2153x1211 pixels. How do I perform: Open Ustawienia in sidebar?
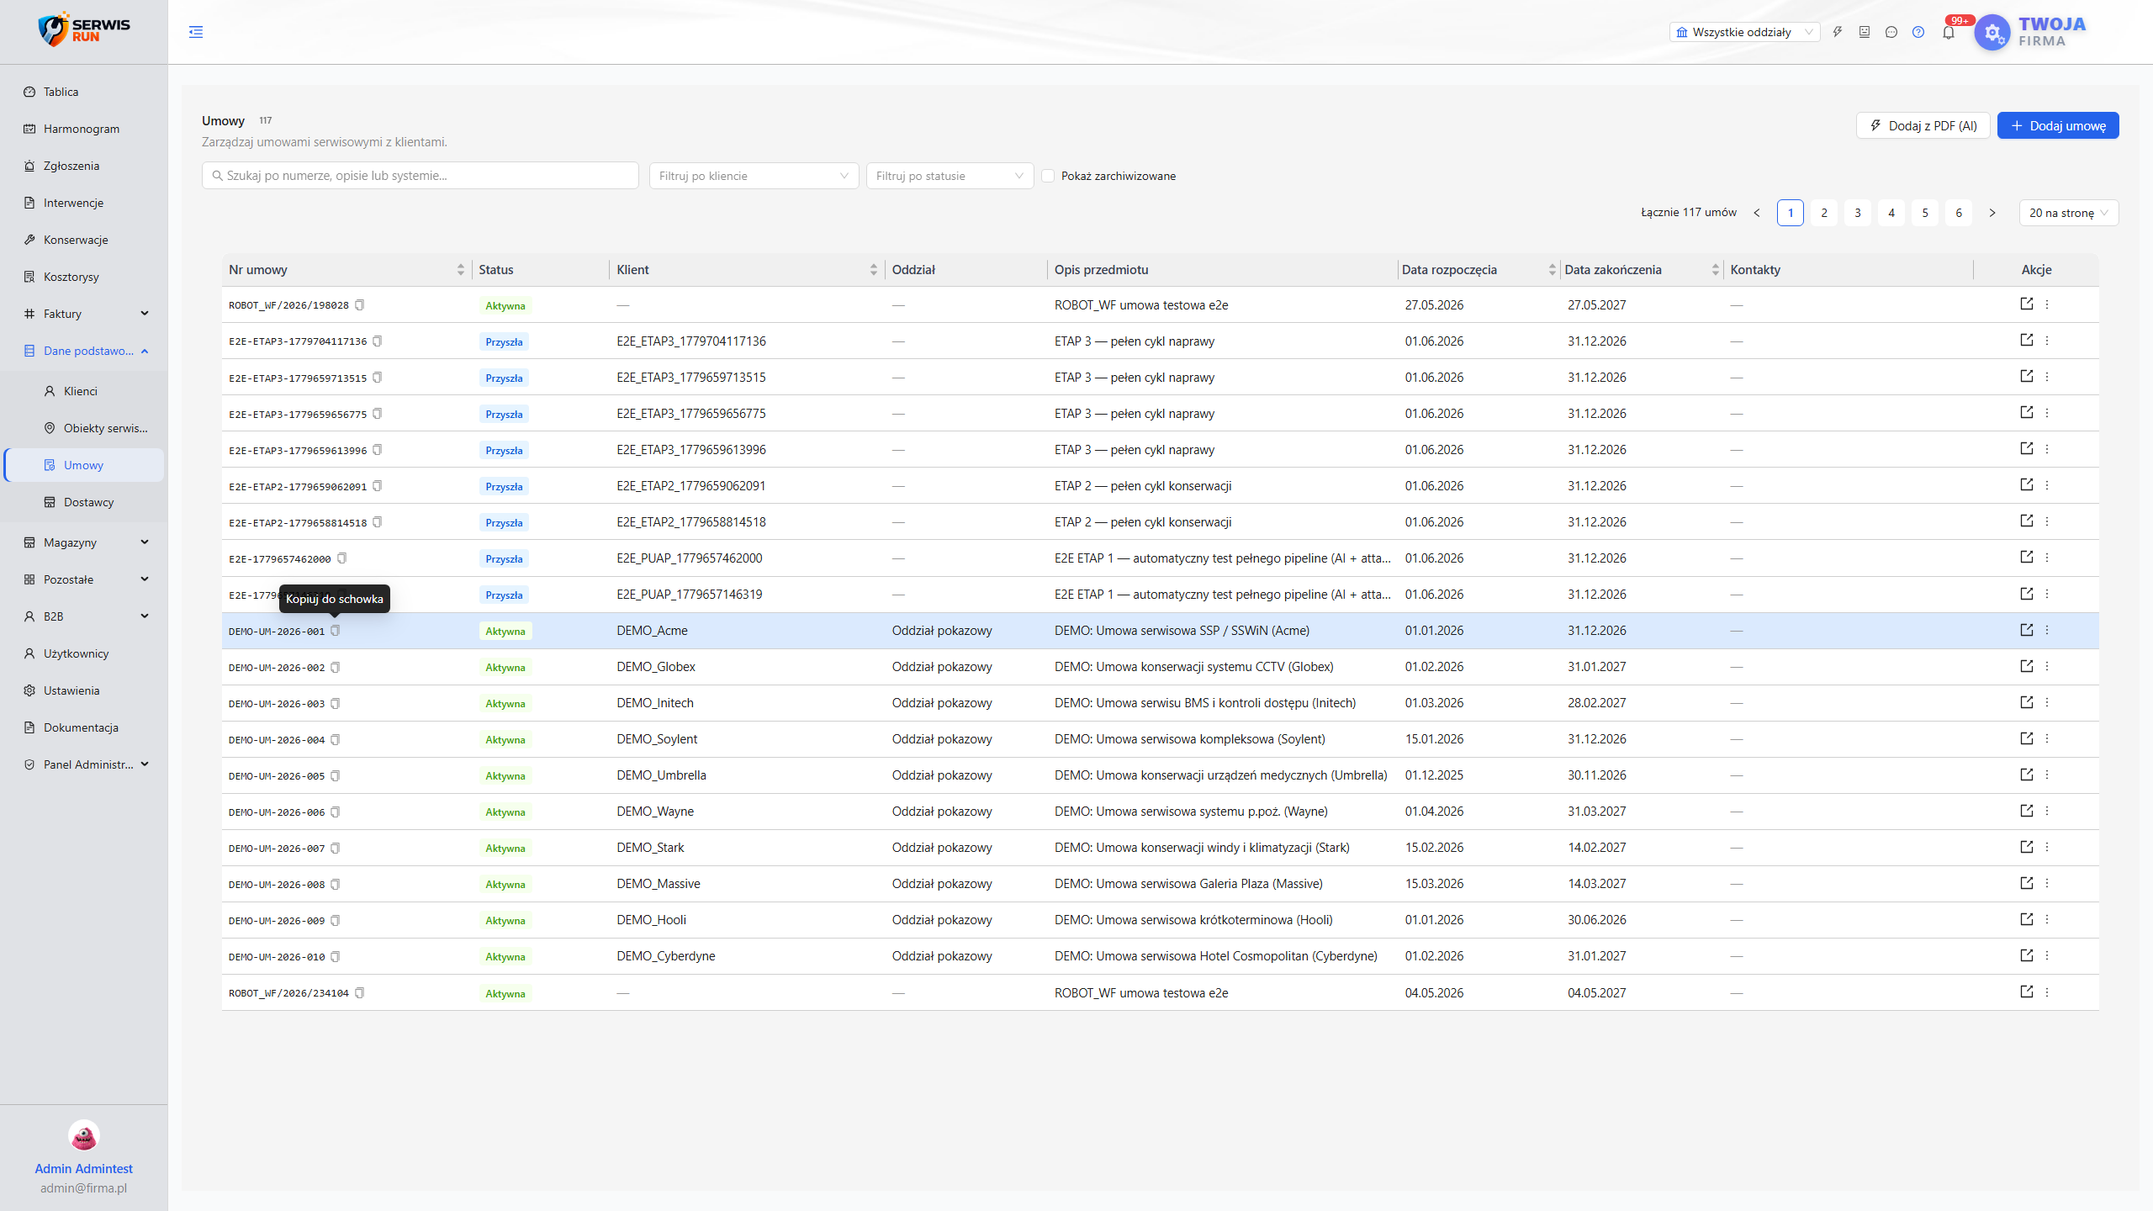84,690
